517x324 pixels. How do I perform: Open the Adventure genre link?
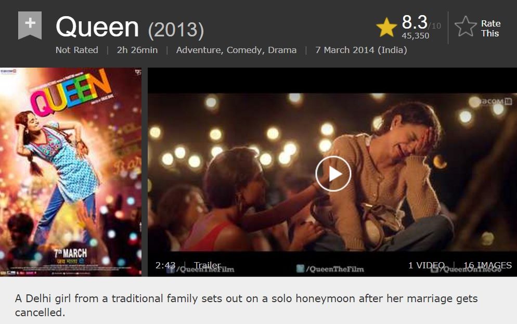(200, 50)
